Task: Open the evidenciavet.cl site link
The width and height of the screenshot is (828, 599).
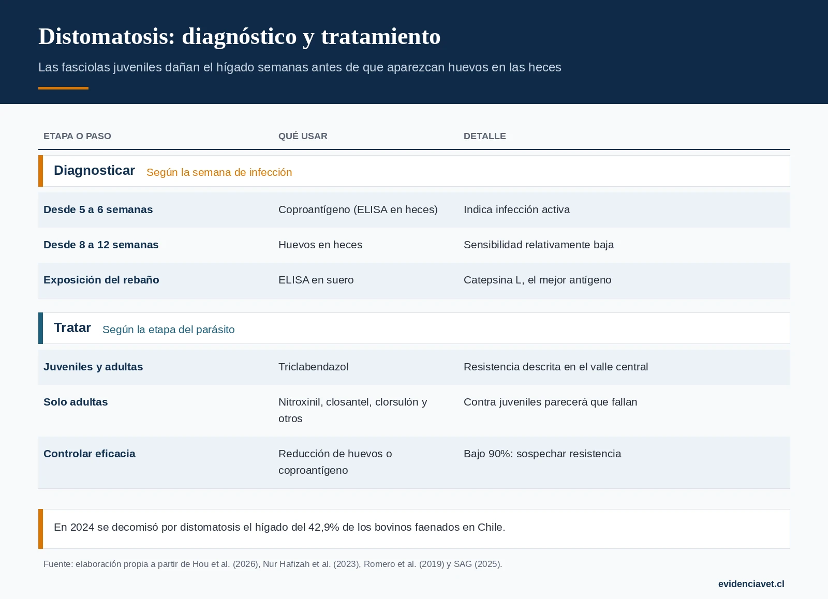Action: [x=751, y=584]
